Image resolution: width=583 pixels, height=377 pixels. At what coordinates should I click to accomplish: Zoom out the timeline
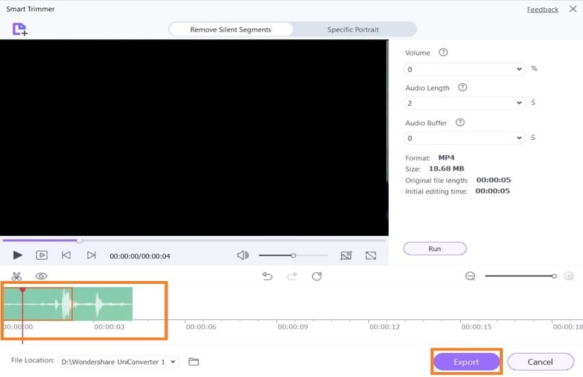(471, 276)
